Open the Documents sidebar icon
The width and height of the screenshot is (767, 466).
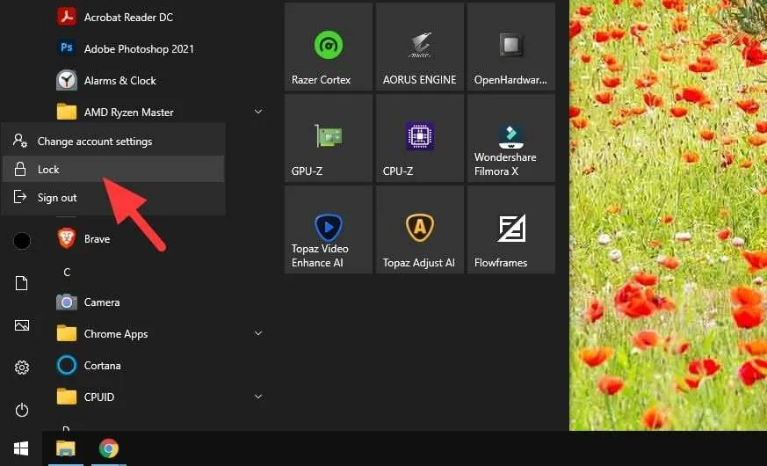coord(21,283)
